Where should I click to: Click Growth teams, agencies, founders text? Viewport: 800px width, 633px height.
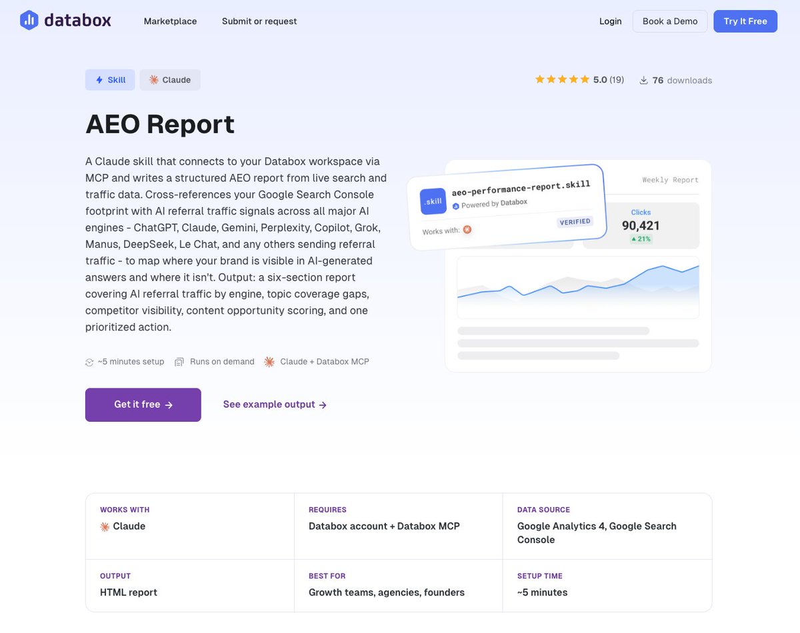click(x=387, y=592)
